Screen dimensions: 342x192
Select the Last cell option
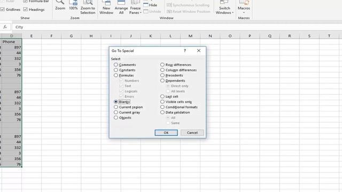[x=162, y=97]
